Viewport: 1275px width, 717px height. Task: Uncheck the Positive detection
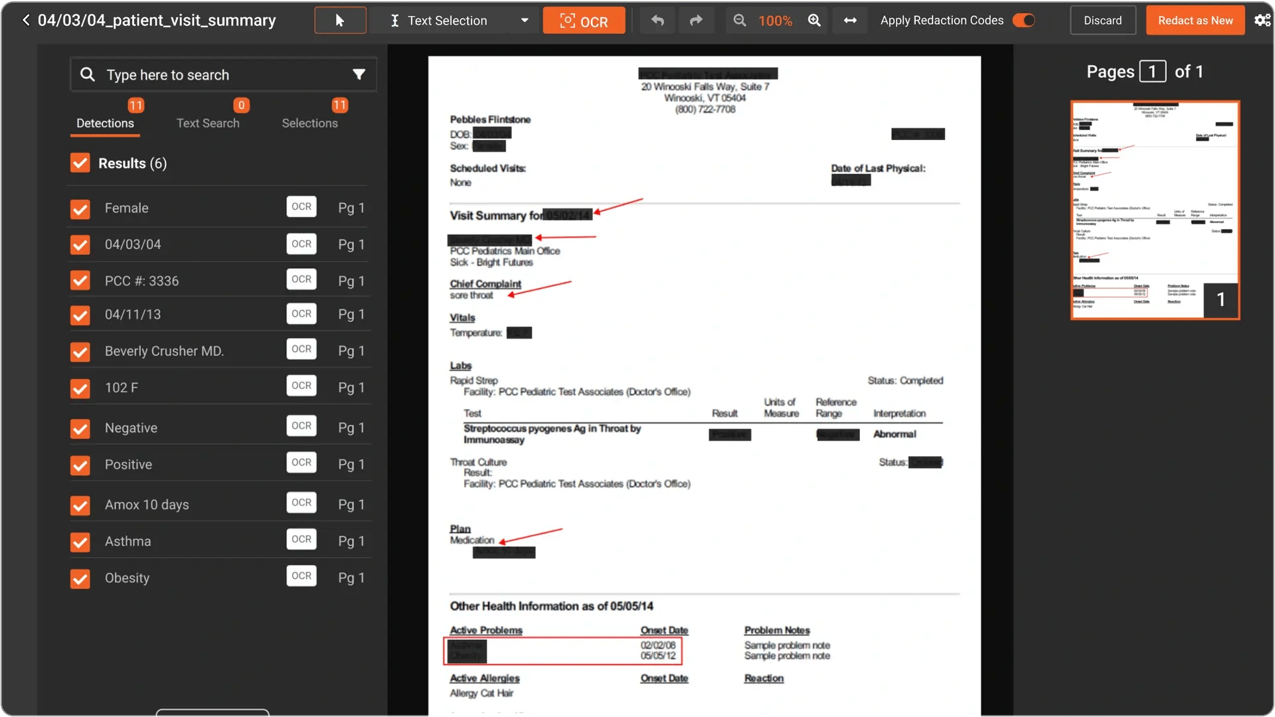click(x=80, y=465)
